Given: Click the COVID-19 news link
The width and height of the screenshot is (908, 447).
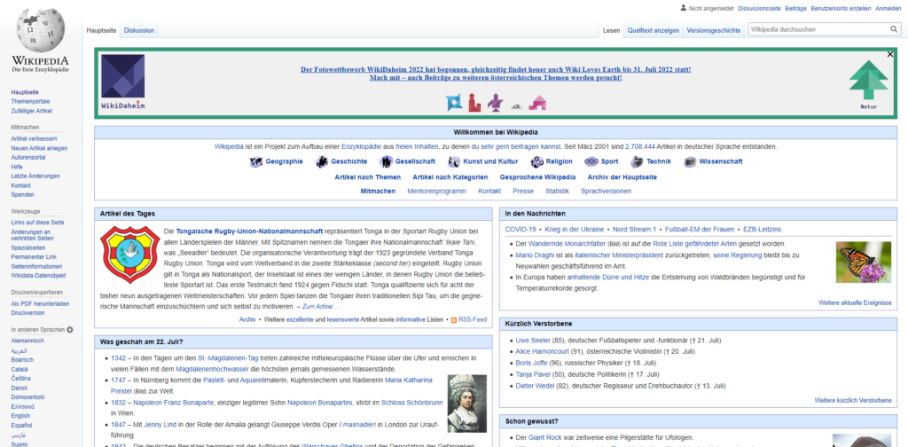Looking at the screenshot, I should pyautogui.click(x=520, y=230).
